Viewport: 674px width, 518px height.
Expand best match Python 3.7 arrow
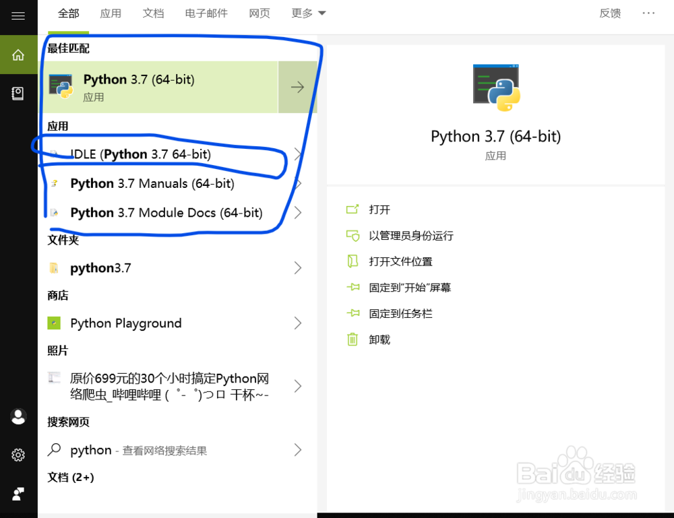297,87
